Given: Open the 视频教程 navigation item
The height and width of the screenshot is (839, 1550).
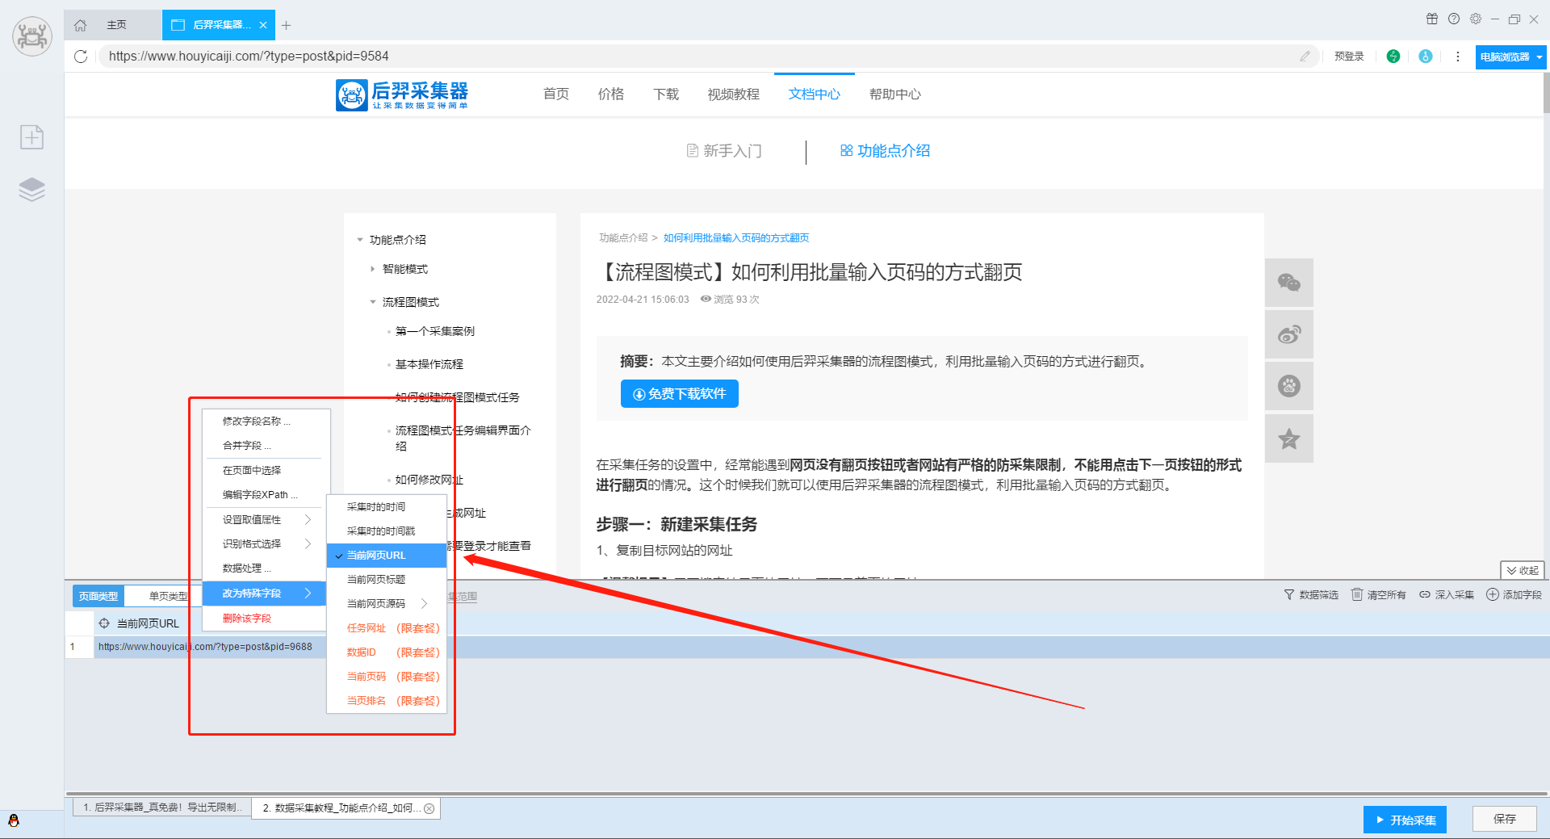Looking at the screenshot, I should click(733, 94).
